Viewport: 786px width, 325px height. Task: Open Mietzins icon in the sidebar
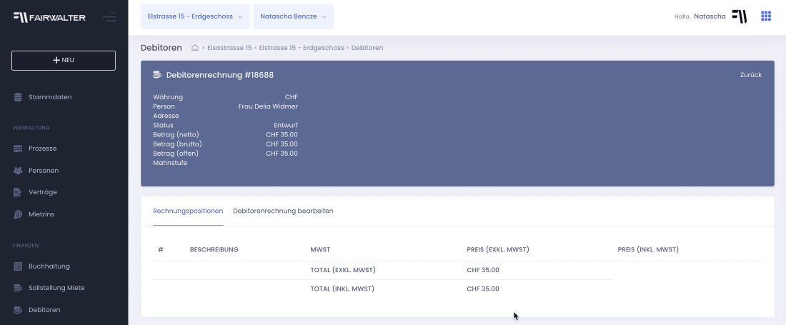(x=18, y=214)
